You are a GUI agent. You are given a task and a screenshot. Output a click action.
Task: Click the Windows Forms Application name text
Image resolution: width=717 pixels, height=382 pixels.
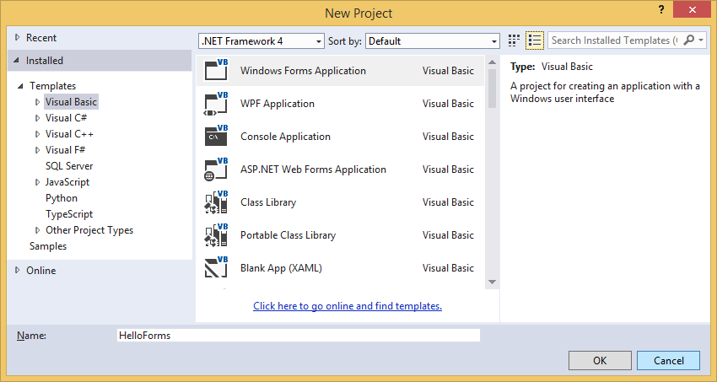click(x=303, y=70)
